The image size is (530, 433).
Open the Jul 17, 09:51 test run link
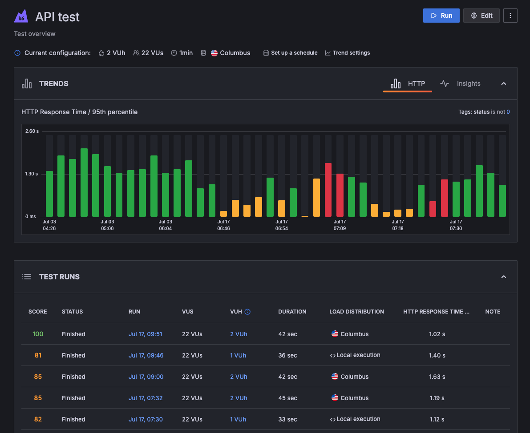pos(146,334)
